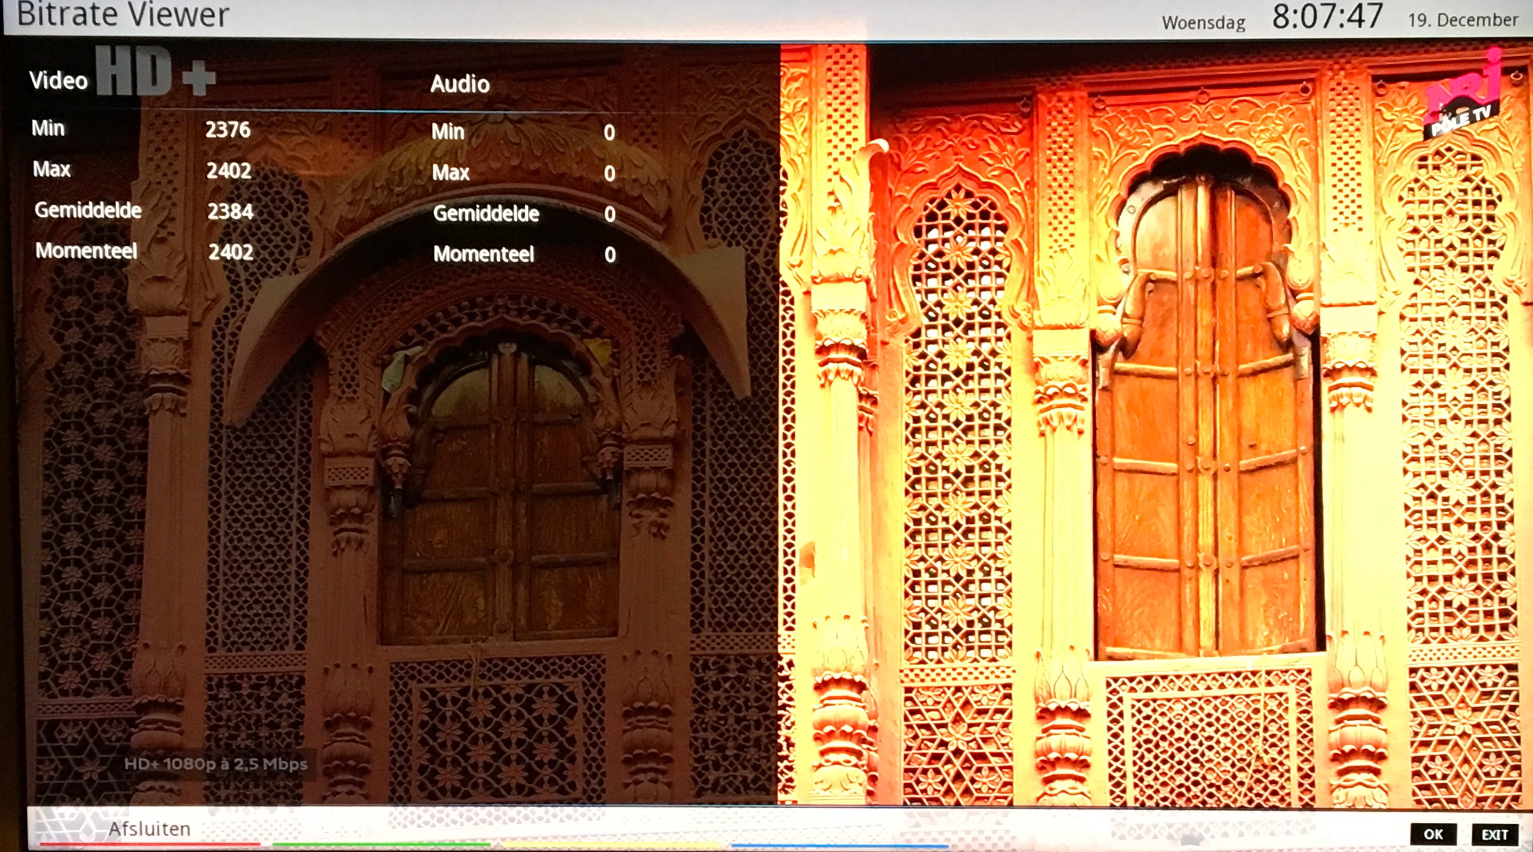This screenshot has width=1533, height=852.
Task: Click the OK button in the footer
Action: [1433, 834]
